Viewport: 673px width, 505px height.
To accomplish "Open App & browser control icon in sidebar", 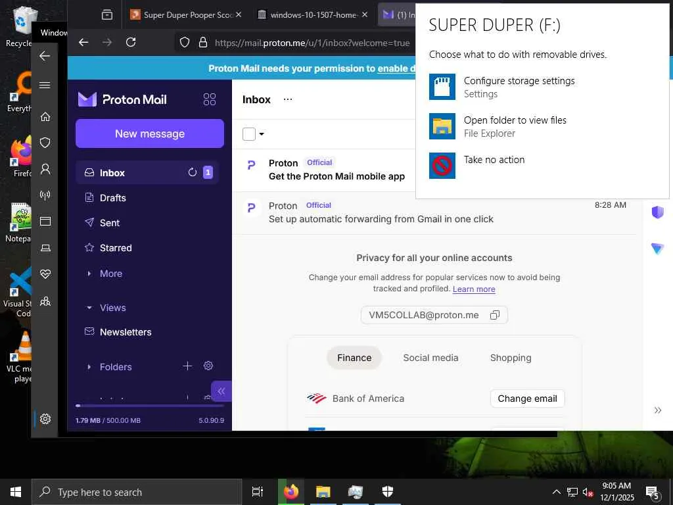I will click(x=45, y=221).
